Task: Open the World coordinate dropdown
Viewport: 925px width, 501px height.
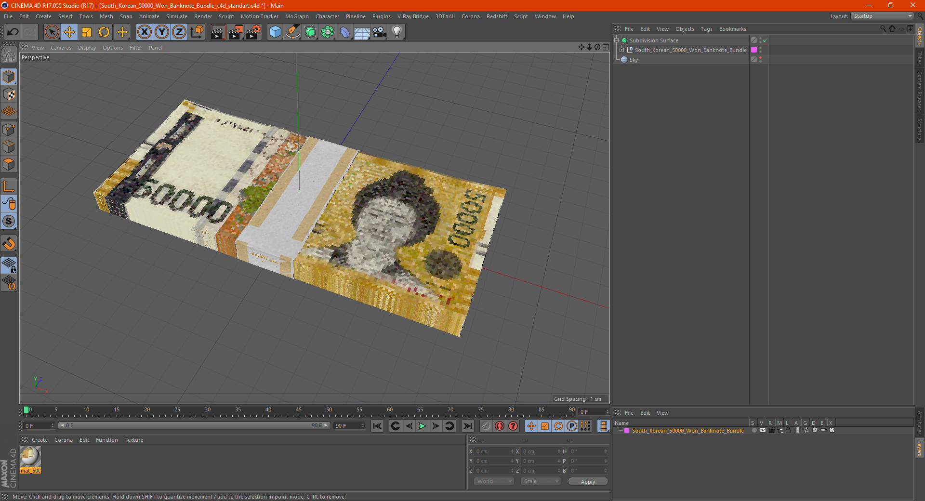Action: [x=494, y=481]
